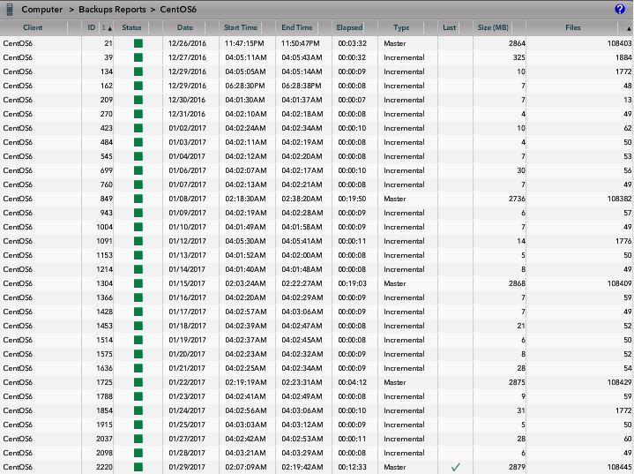Click green status square for backup ID 2037
Viewport: 634px width, 474px height.
point(138,439)
